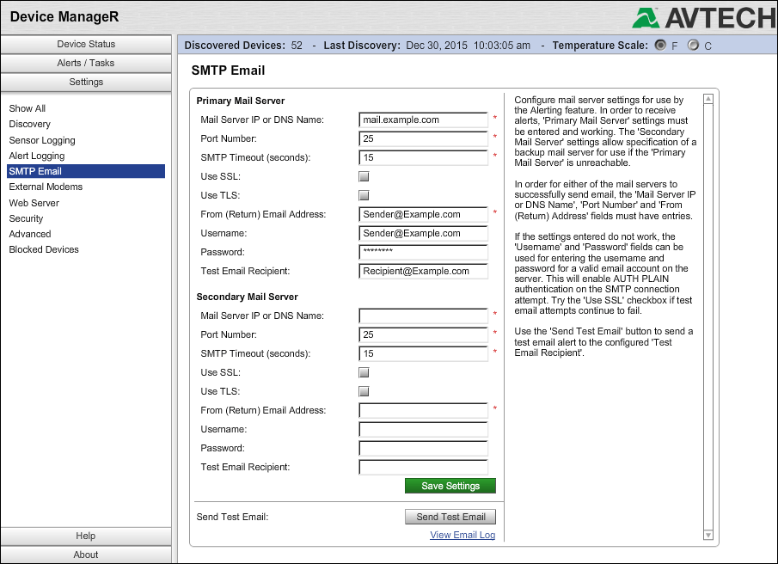Enable Use SSL for Secondary Mail Server
778x564 pixels.
(x=363, y=372)
